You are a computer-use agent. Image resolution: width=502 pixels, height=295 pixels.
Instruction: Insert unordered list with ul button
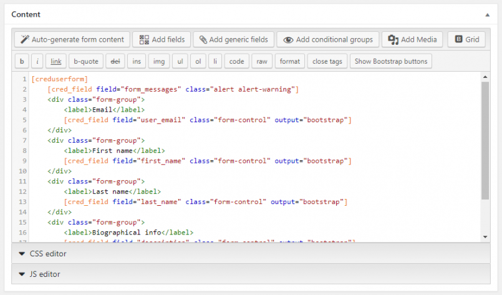180,61
